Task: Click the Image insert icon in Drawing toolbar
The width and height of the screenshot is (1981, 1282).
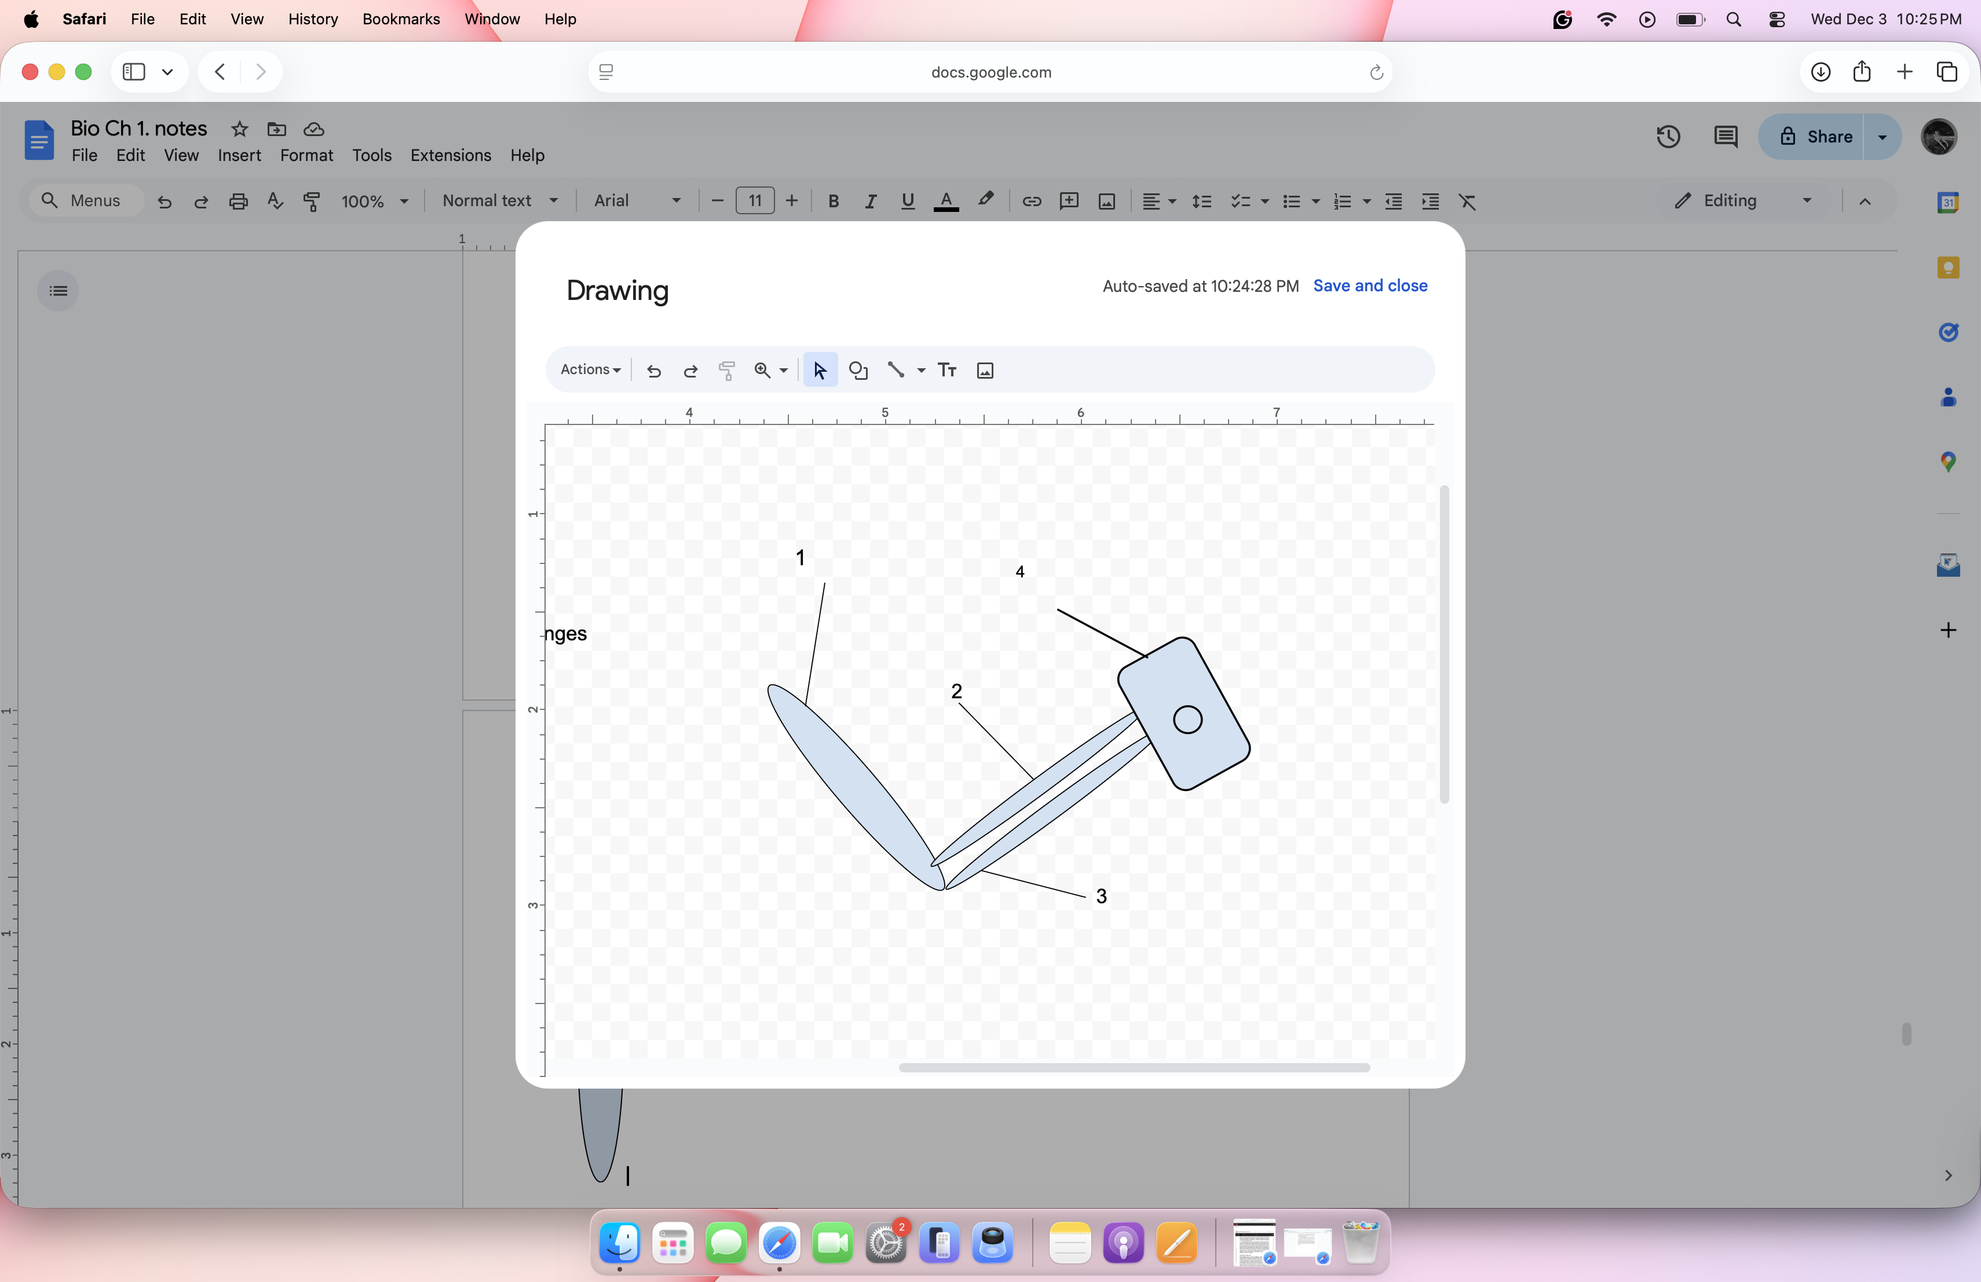Action: (x=985, y=370)
